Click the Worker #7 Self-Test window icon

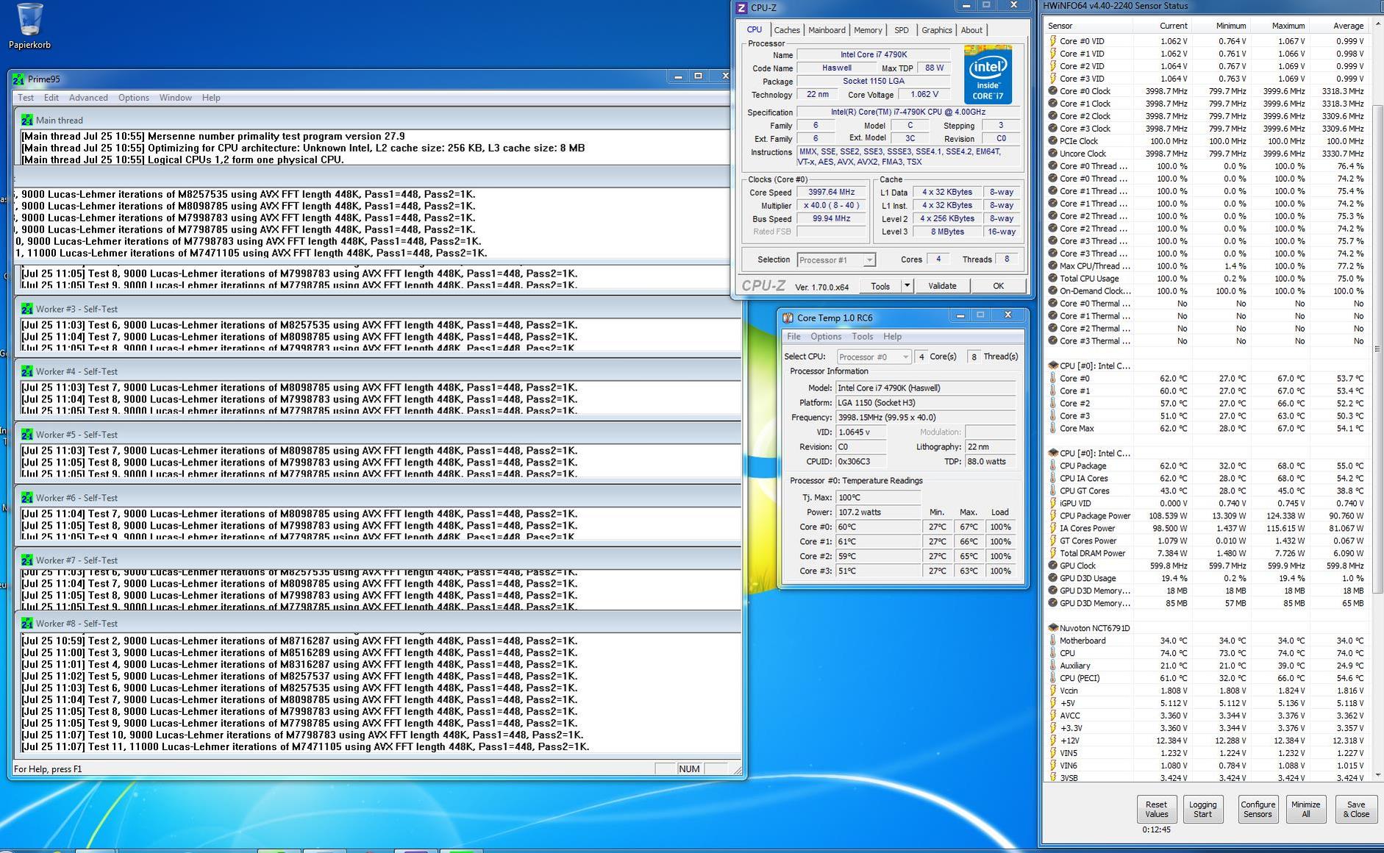tap(27, 560)
